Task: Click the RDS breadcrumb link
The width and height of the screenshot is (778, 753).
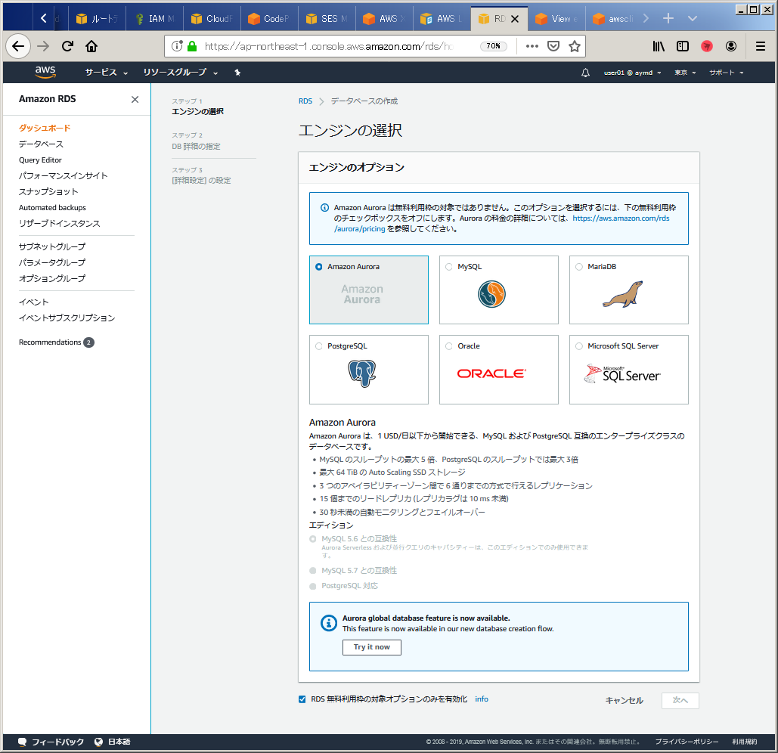Action: pyautogui.click(x=305, y=101)
